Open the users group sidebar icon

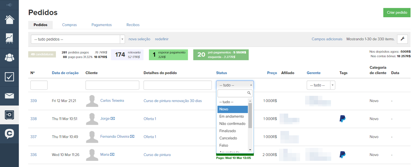click(9, 58)
